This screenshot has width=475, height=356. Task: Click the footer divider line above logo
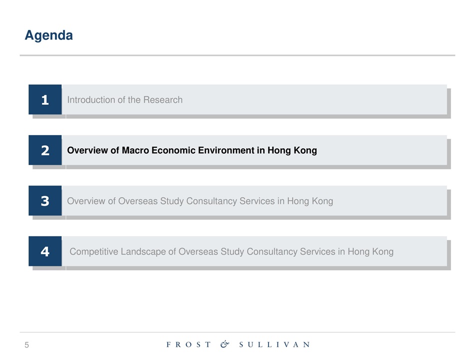coord(237,332)
